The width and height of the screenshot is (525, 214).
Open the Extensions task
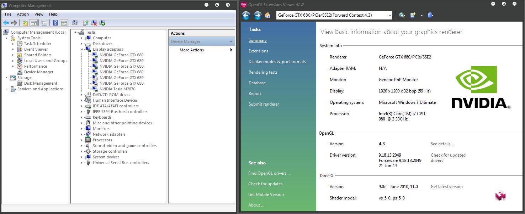(x=258, y=51)
